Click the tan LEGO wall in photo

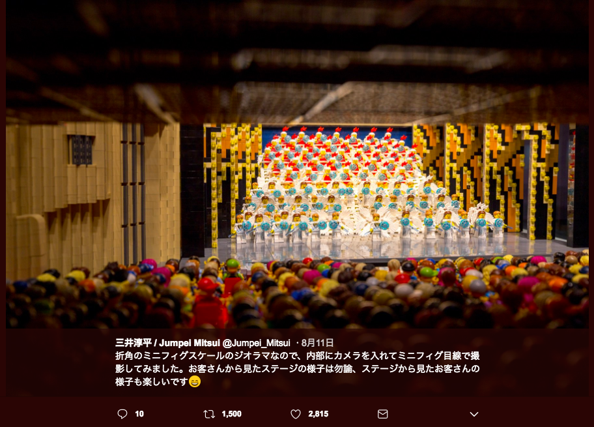pyautogui.click(x=92, y=197)
